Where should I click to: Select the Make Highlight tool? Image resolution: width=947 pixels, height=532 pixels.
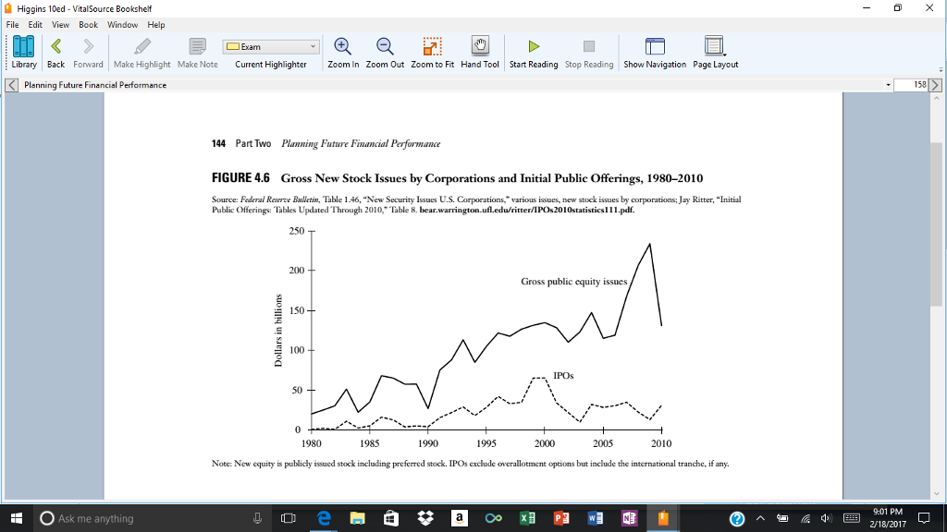pos(141,51)
